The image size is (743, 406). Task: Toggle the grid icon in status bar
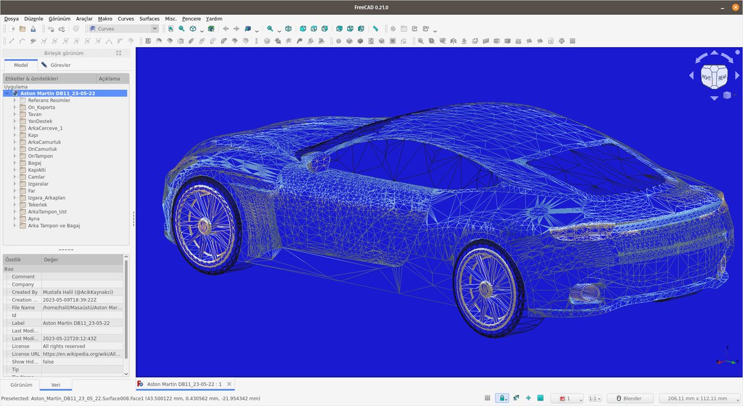(x=487, y=398)
